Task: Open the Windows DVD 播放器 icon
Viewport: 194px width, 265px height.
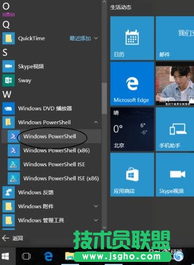Action: [8, 108]
